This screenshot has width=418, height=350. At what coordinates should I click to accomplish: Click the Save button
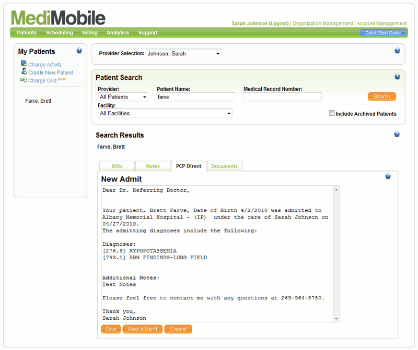coord(111,329)
